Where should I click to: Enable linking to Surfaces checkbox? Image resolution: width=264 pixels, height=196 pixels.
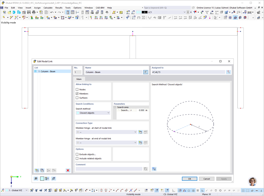(x=77, y=98)
